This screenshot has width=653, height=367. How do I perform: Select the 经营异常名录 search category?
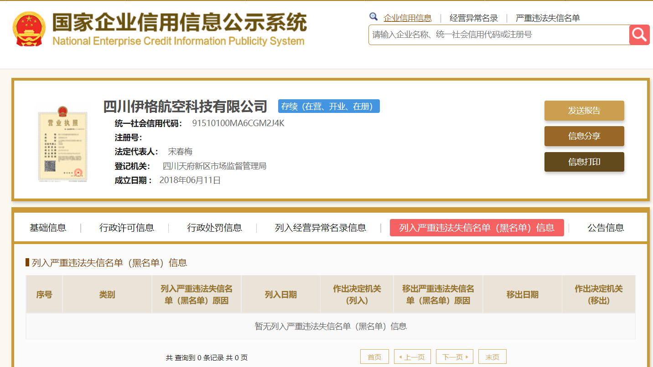(x=474, y=18)
